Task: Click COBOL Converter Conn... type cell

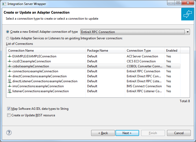Action: [145, 66]
